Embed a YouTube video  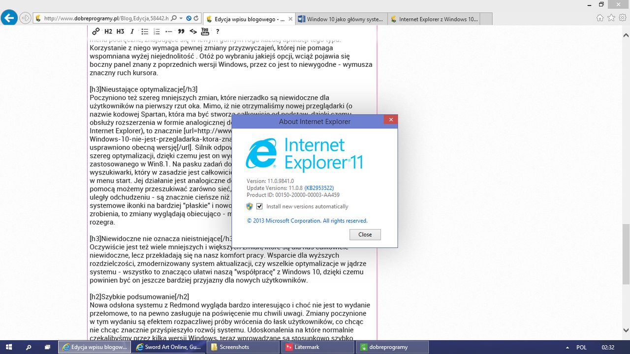pyautogui.click(x=205, y=31)
